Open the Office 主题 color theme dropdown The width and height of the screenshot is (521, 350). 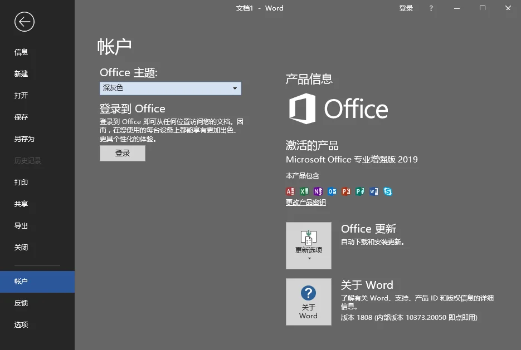[x=170, y=88]
